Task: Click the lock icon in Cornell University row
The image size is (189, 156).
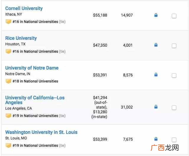Action: pyautogui.click(x=156, y=15)
